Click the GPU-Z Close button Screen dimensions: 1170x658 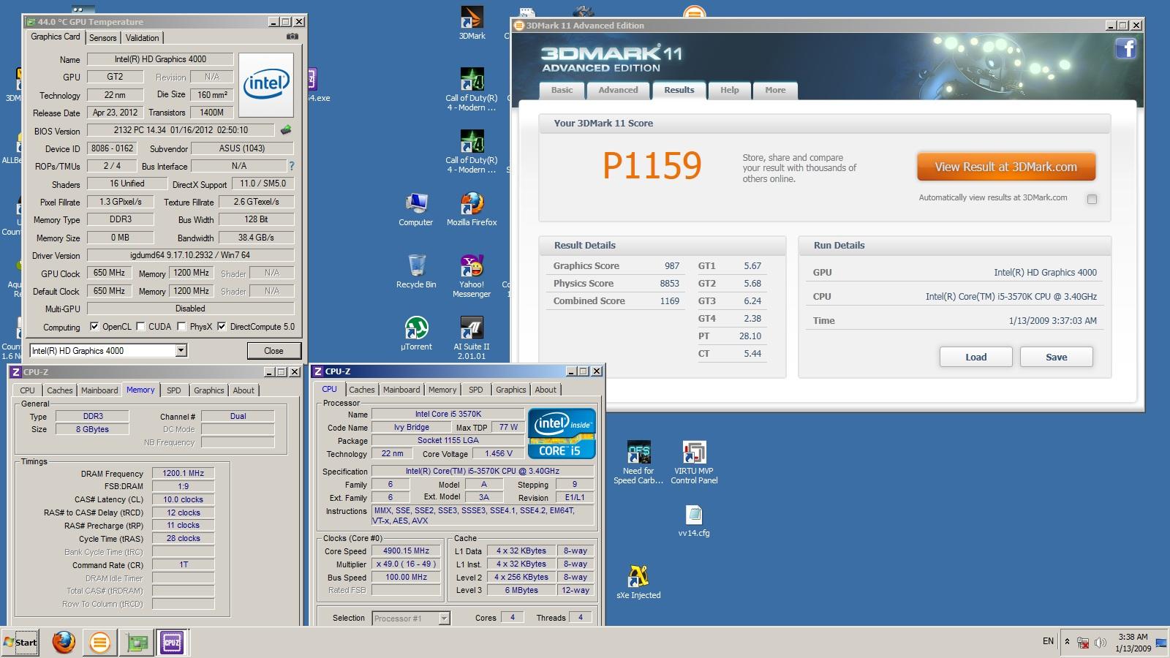click(x=273, y=351)
